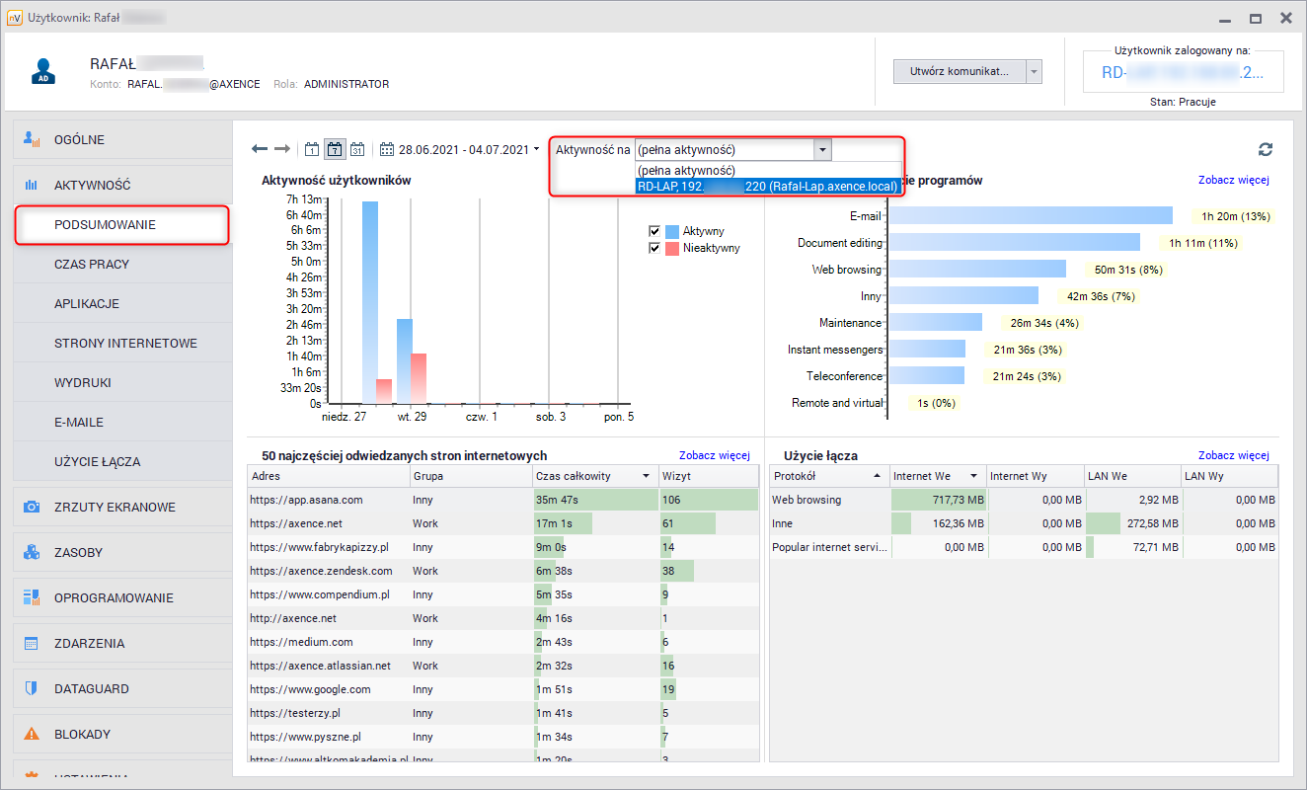Go back with the left arrow icon

pyautogui.click(x=260, y=149)
